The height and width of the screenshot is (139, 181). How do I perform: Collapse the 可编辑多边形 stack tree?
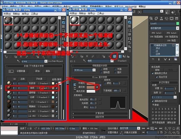pos(152,45)
